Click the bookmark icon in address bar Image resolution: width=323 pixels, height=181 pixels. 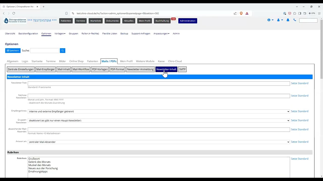point(66,13)
